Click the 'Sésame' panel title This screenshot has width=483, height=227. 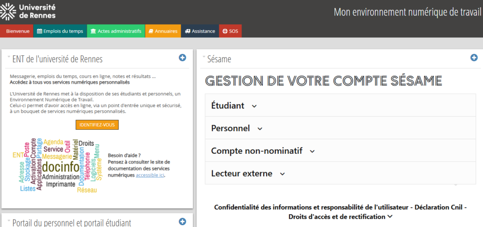(x=219, y=59)
